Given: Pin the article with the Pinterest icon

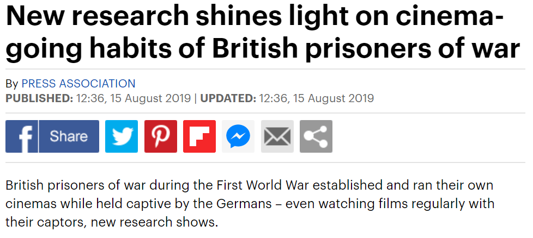Looking at the screenshot, I should (x=161, y=136).
